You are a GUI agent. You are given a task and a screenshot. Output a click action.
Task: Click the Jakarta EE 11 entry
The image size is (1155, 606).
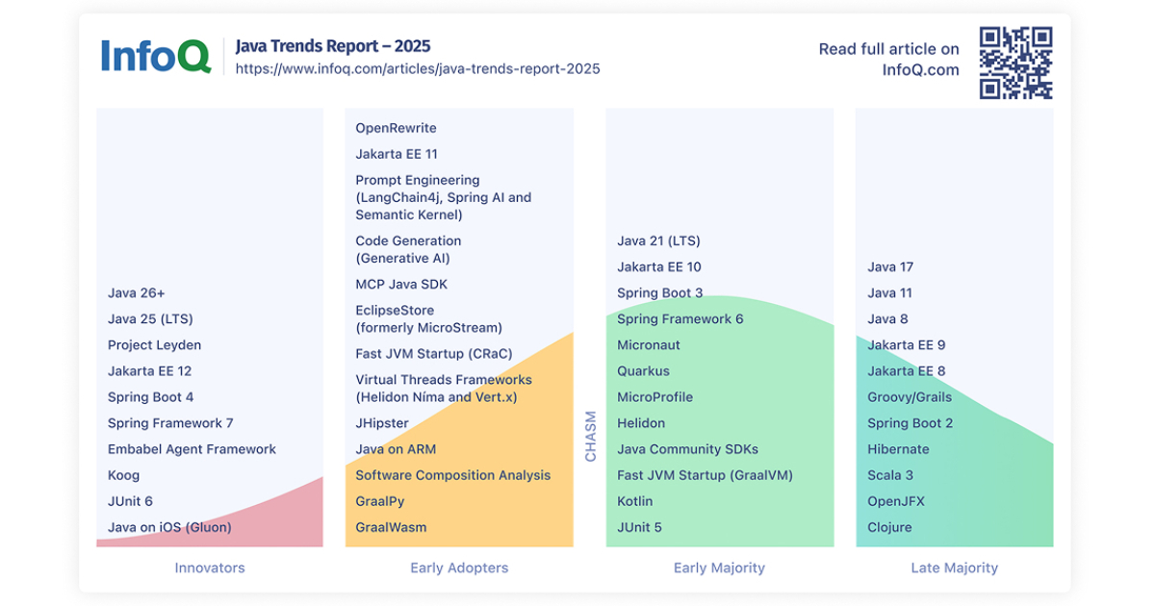coord(397,153)
